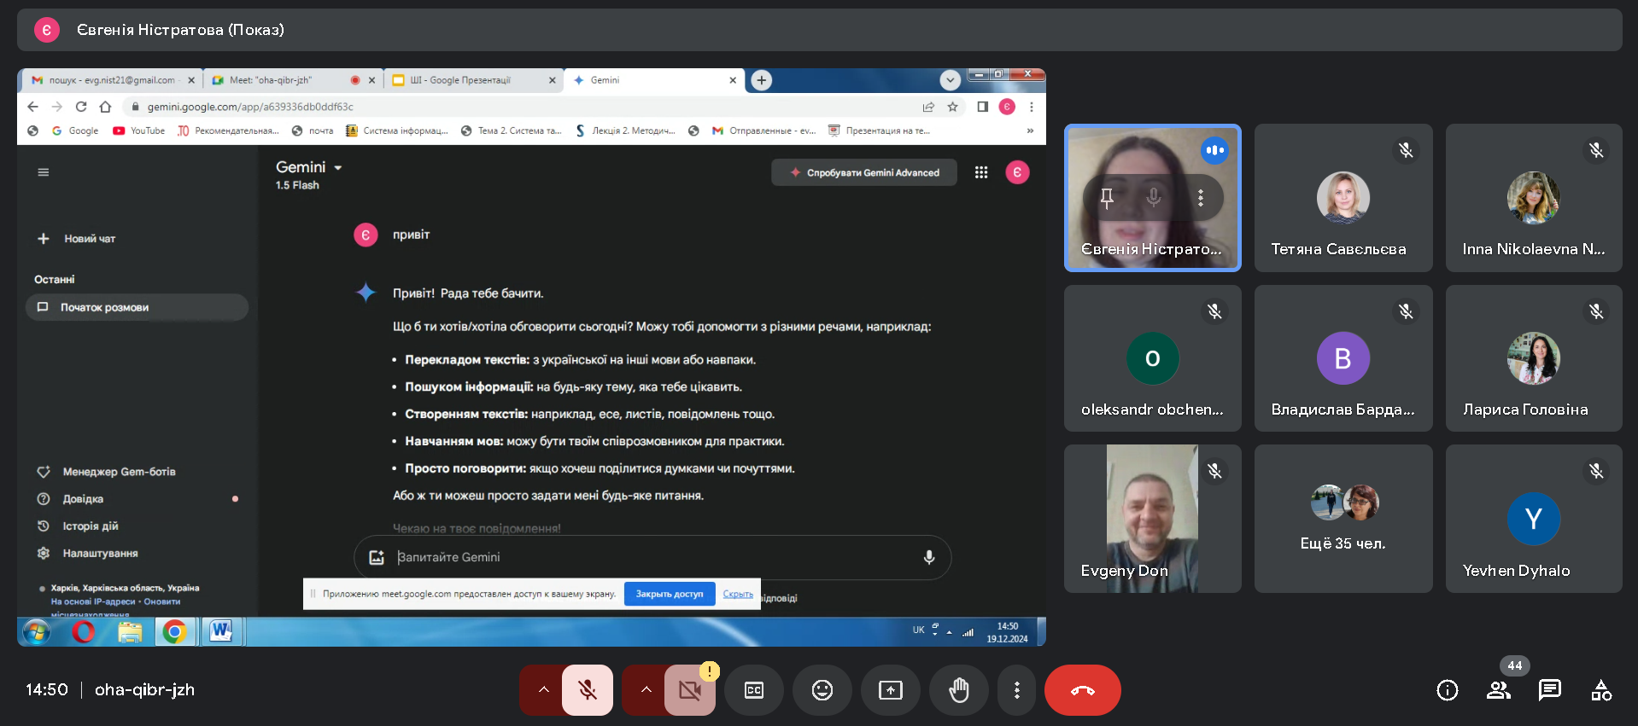
Task: Open Opera from the taskbar
Action: point(84,632)
